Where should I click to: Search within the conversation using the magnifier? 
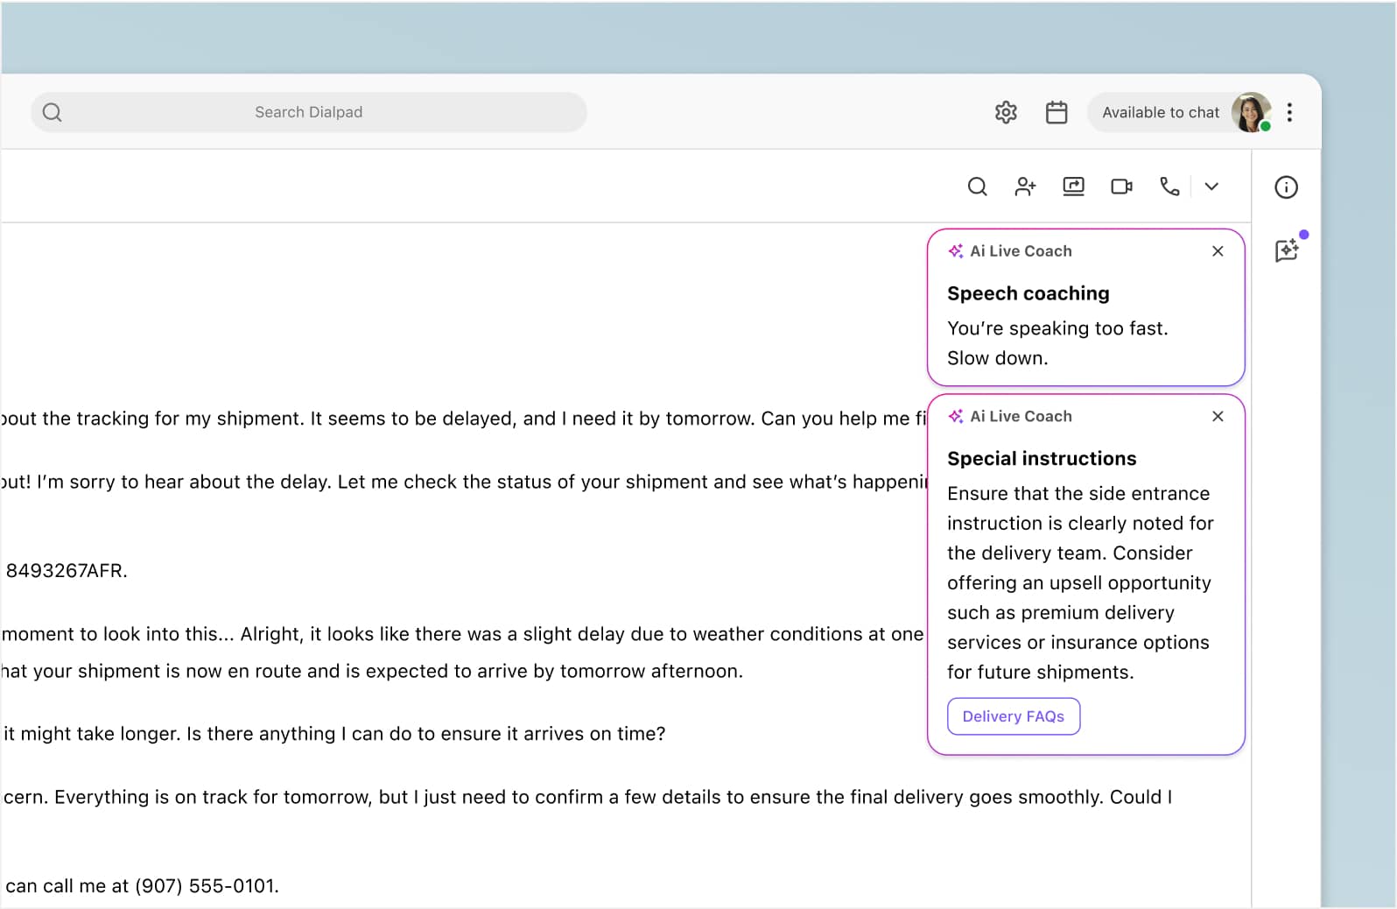(978, 187)
